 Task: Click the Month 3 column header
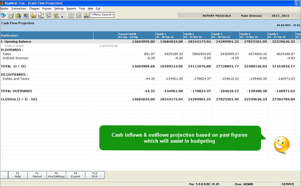coord(225,35)
